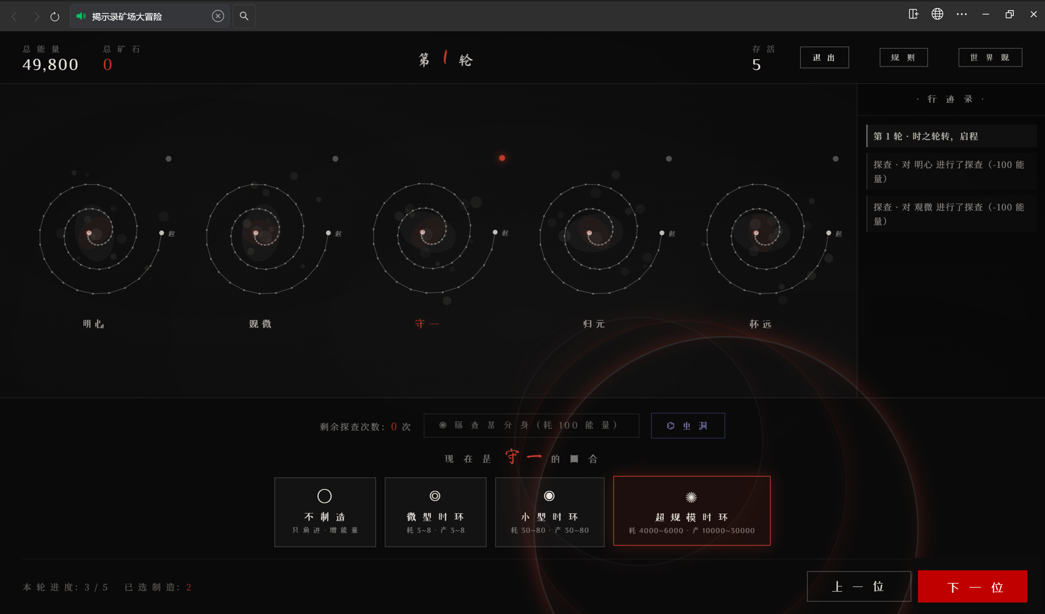The width and height of the screenshot is (1045, 614).
Task: Choose 小型时环 option card
Action: tap(550, 512)
